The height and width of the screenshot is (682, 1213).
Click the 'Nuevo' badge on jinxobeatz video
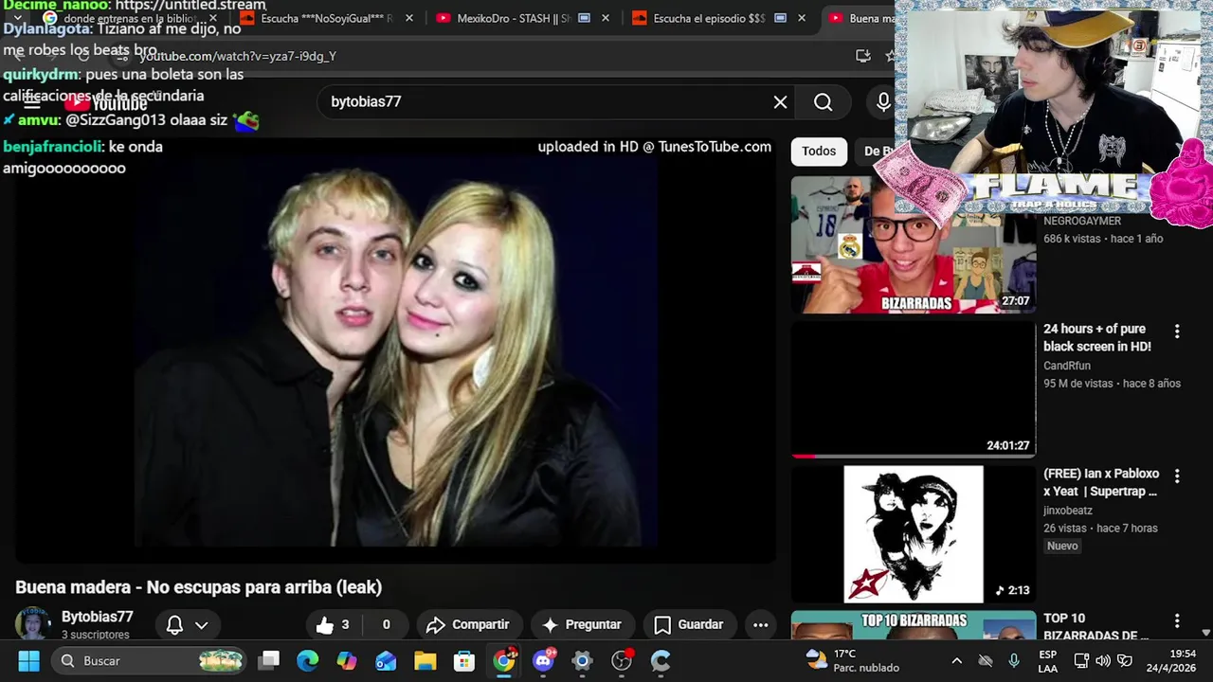pyautogui.click(x=1062, y=547)
